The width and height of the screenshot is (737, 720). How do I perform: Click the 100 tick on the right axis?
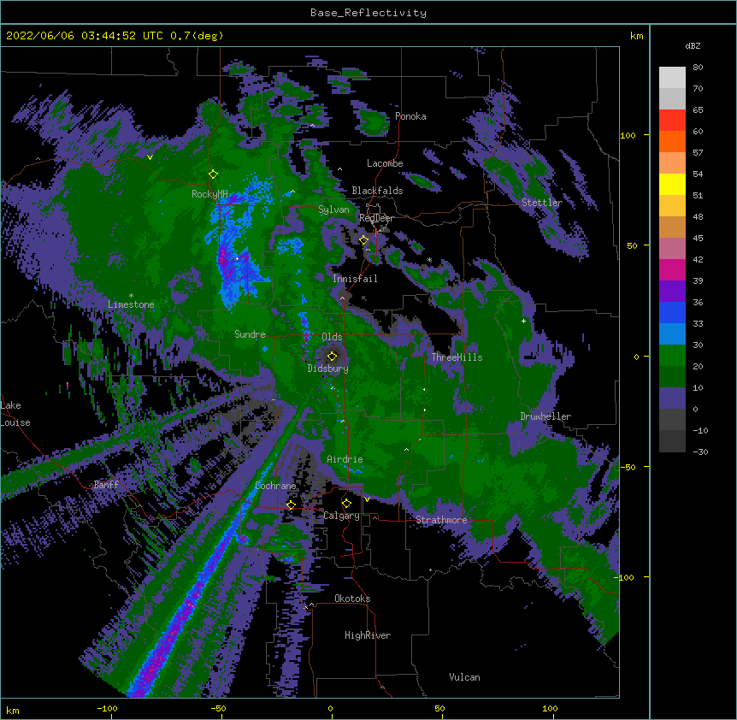coord(628,136)
